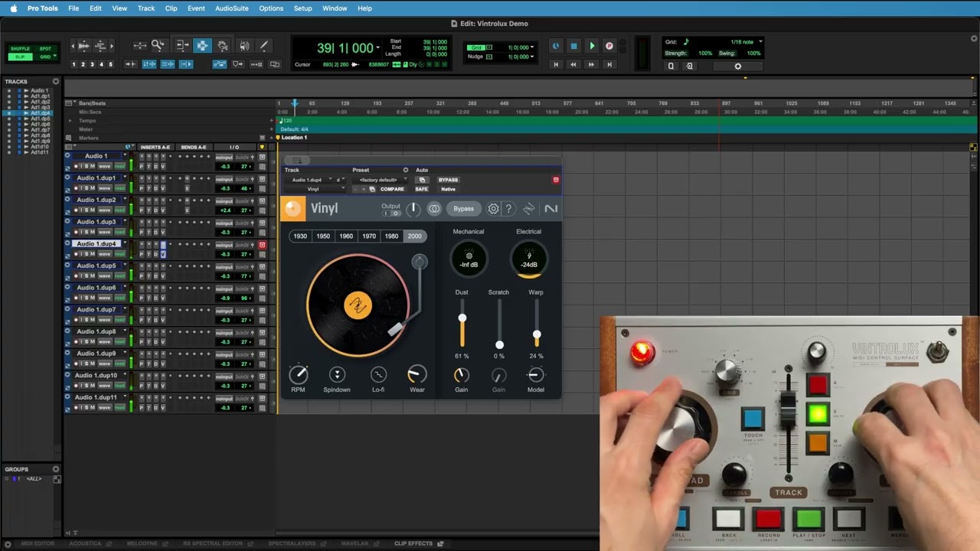Click the small BYPASS header button

pos(448,180)
